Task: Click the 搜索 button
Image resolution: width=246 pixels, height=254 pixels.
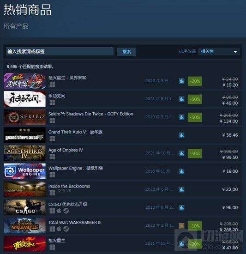Action: pyautogui.click(x=126, y=52)
